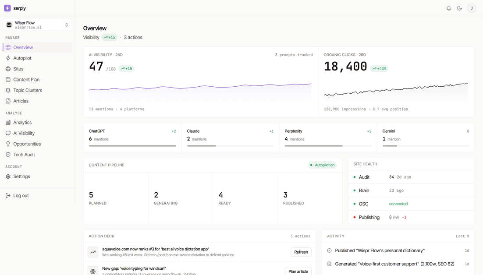This screenshot has height=275, width=483.
Task: Open the Autopilot menu label
Action: pos(22,58)
